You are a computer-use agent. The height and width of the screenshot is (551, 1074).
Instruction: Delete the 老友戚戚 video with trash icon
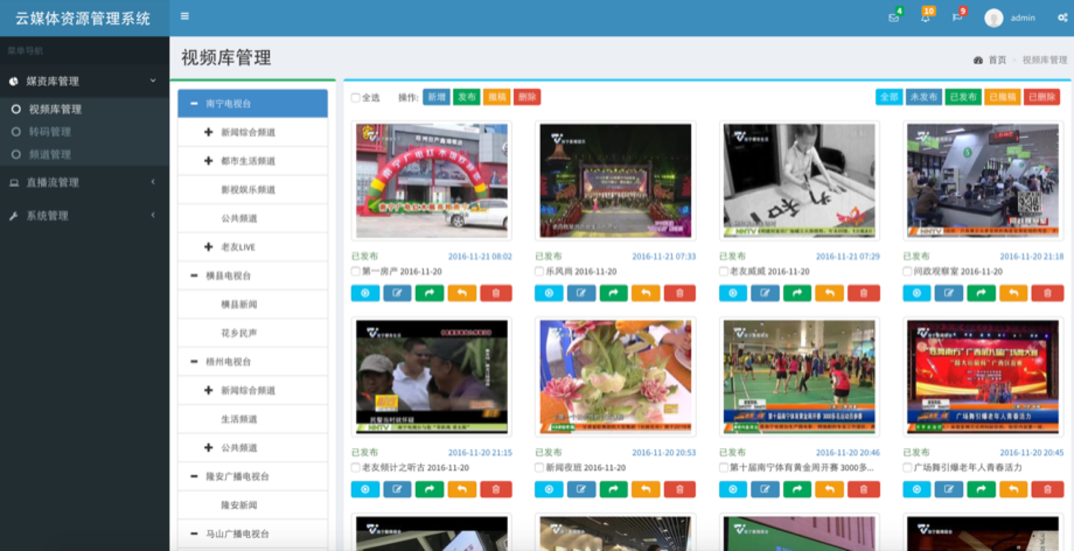(x=863, y=293)
